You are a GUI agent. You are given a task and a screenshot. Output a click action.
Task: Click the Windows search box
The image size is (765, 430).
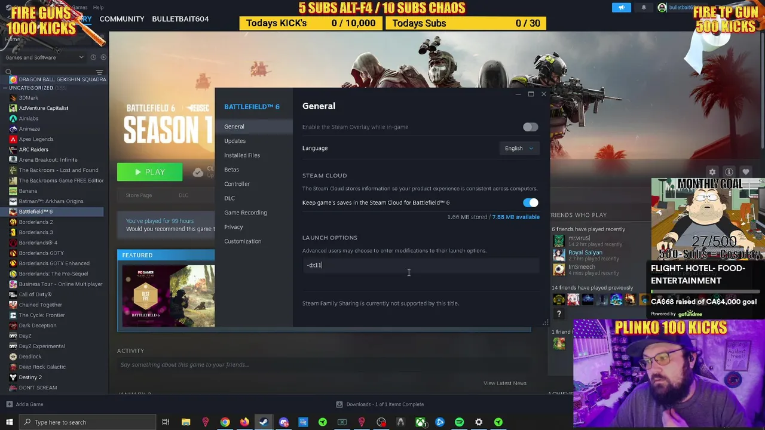coord(87,422)
